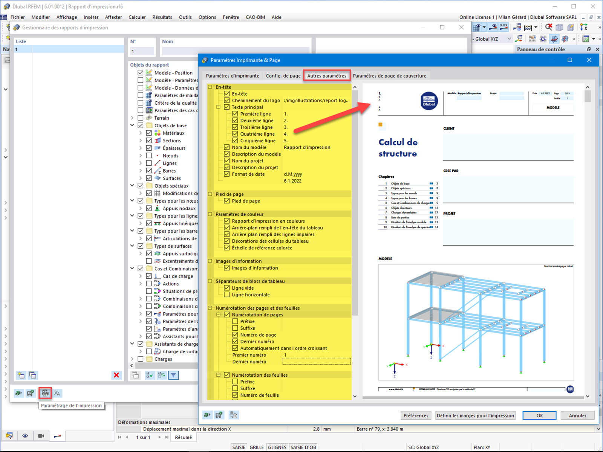Select the red delete X icon under Objets du rapport
Viewport: 603px width, 452px height.
(x=116, y=375)
